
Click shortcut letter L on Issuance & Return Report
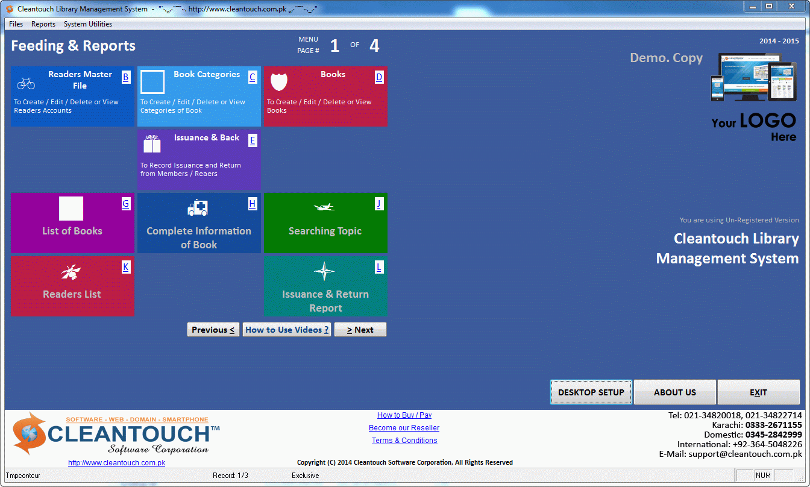[x=379, y=267]
